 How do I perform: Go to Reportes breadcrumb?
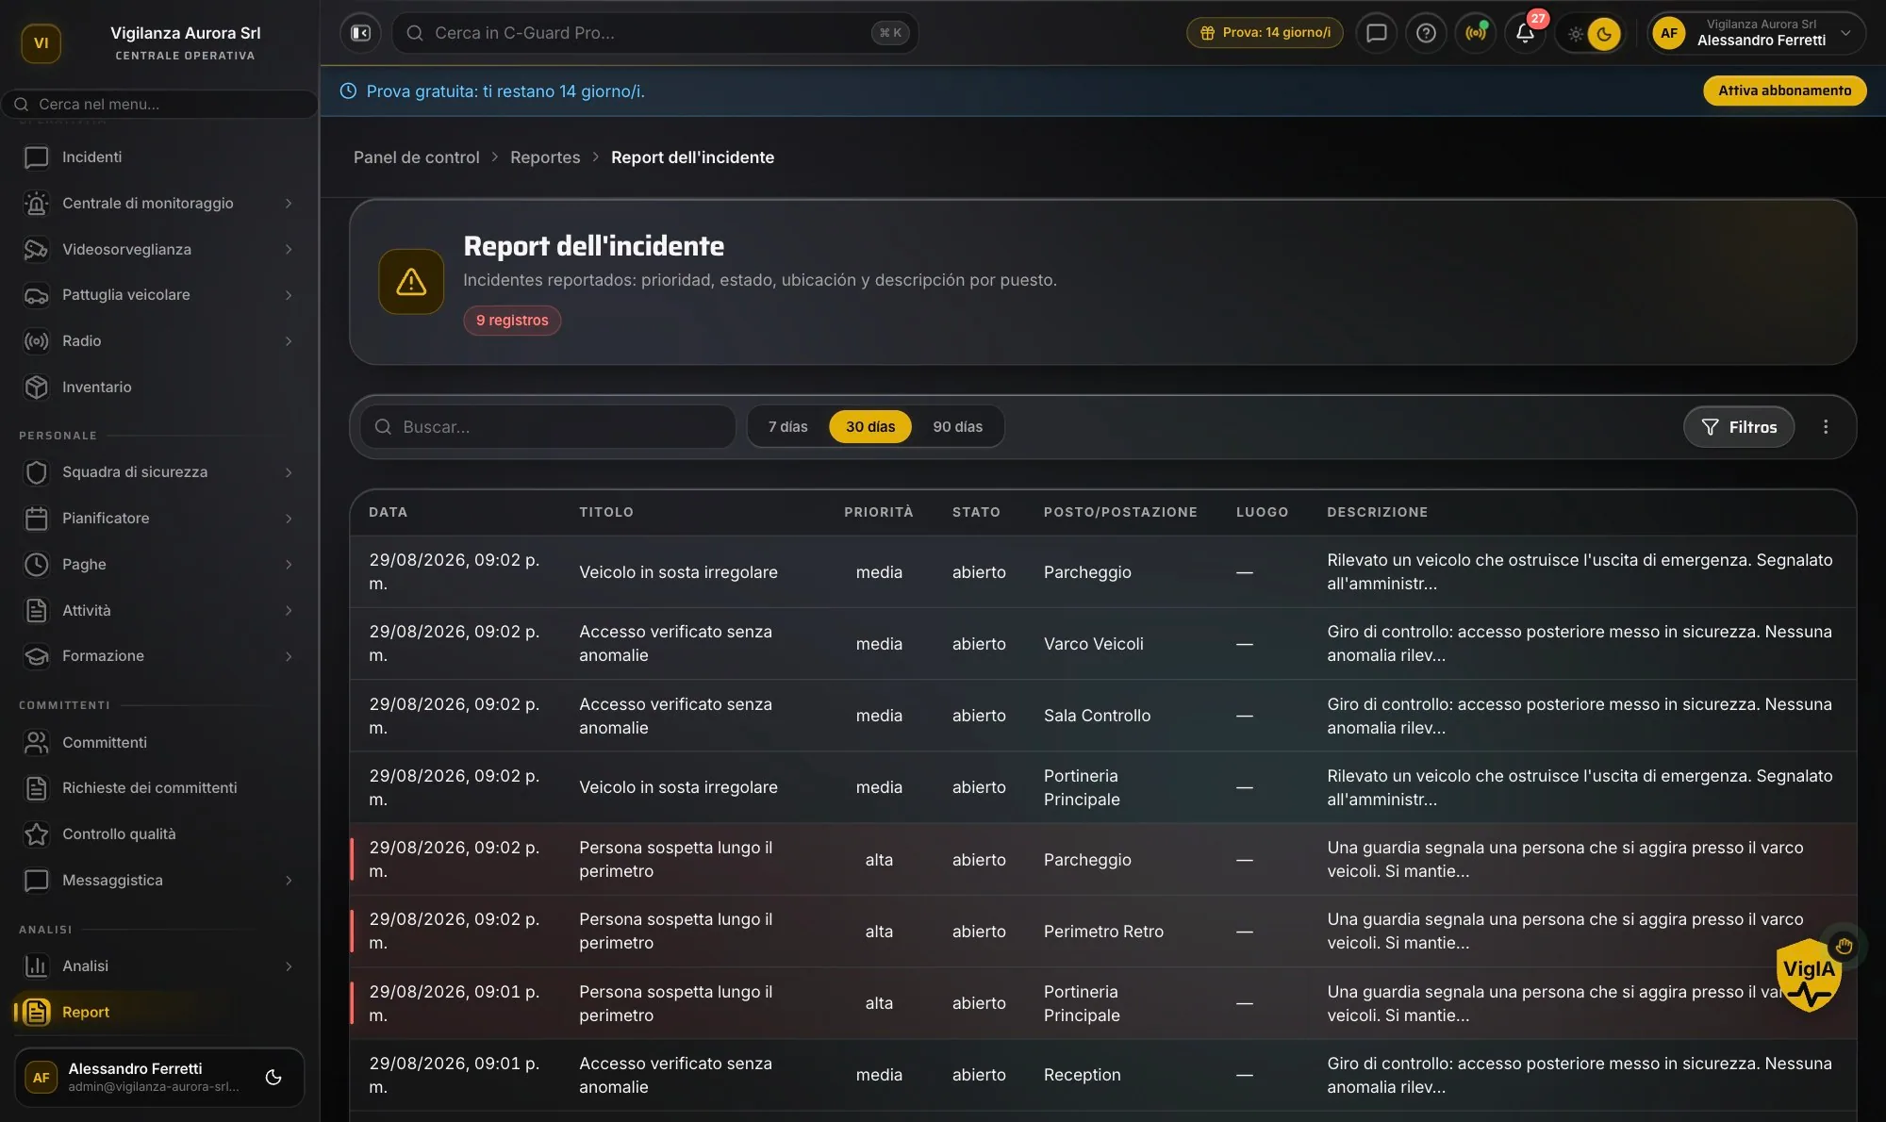(x=545, y=157)
